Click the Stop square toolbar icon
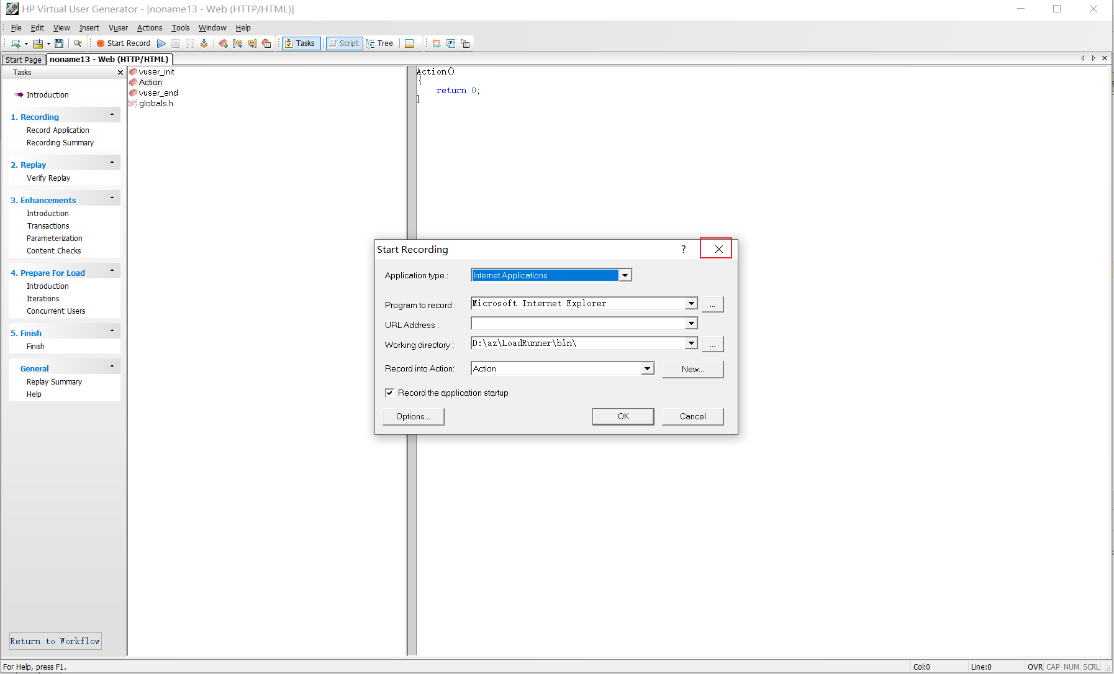This screenshot has width=1114, height=674. click(x=176, y=43)
